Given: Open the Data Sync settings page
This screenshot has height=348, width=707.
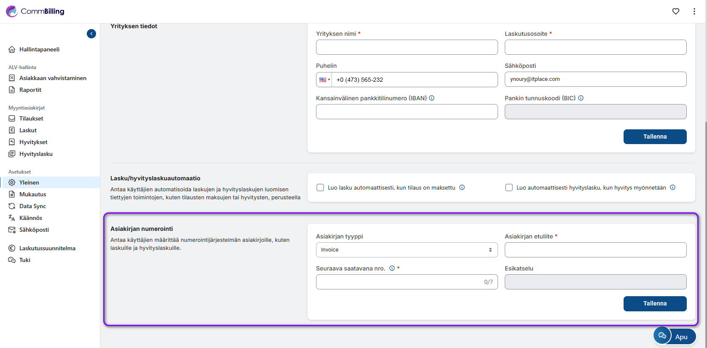Looking at the screenshot, I should pyautogui.click(x=32, y=206).
